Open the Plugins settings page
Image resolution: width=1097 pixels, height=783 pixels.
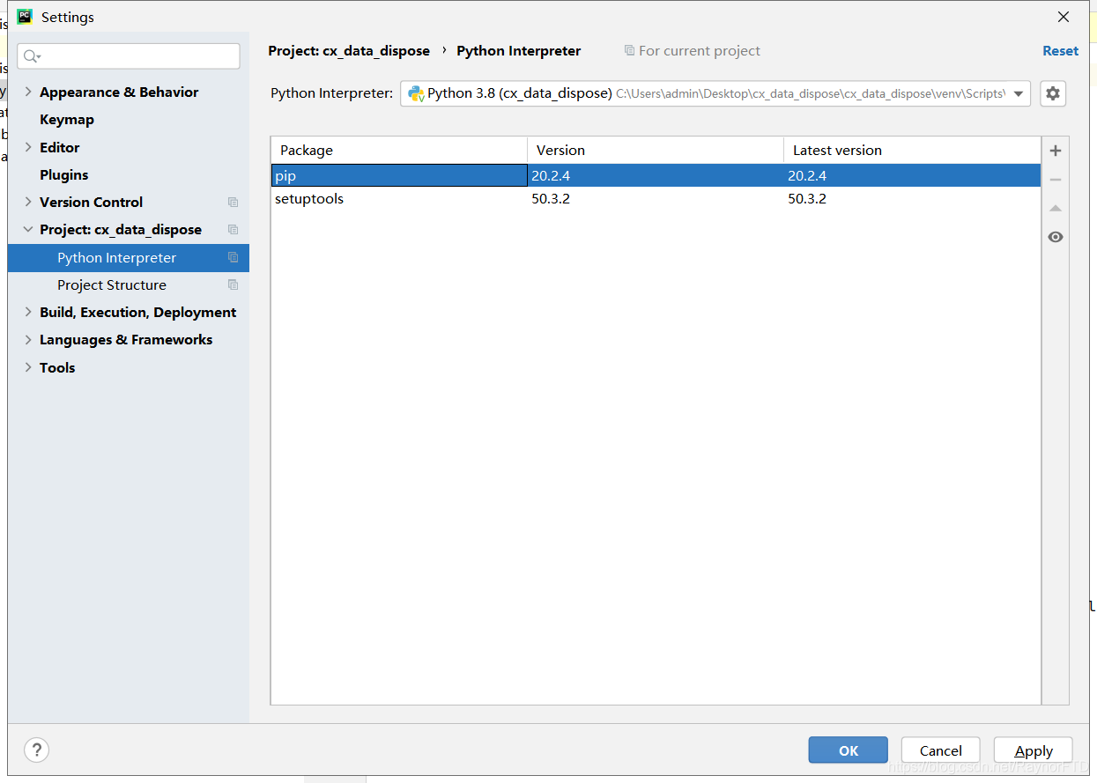pos(64,174)
